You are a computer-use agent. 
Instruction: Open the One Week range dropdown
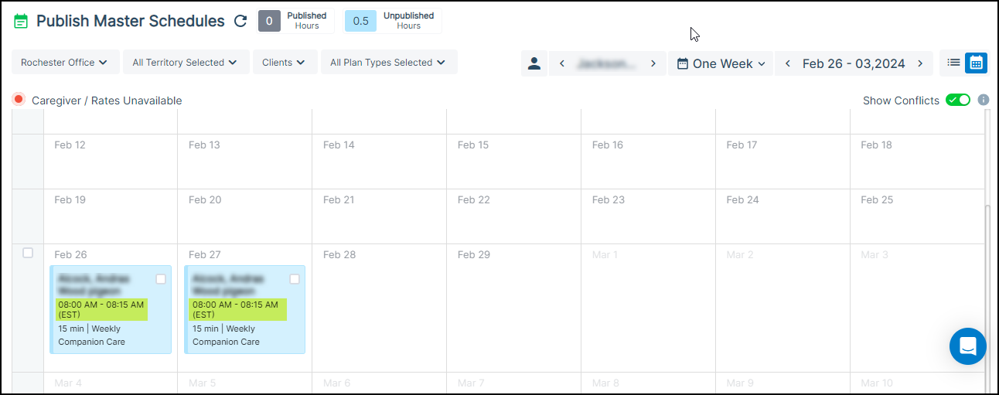tap(721, 63)
